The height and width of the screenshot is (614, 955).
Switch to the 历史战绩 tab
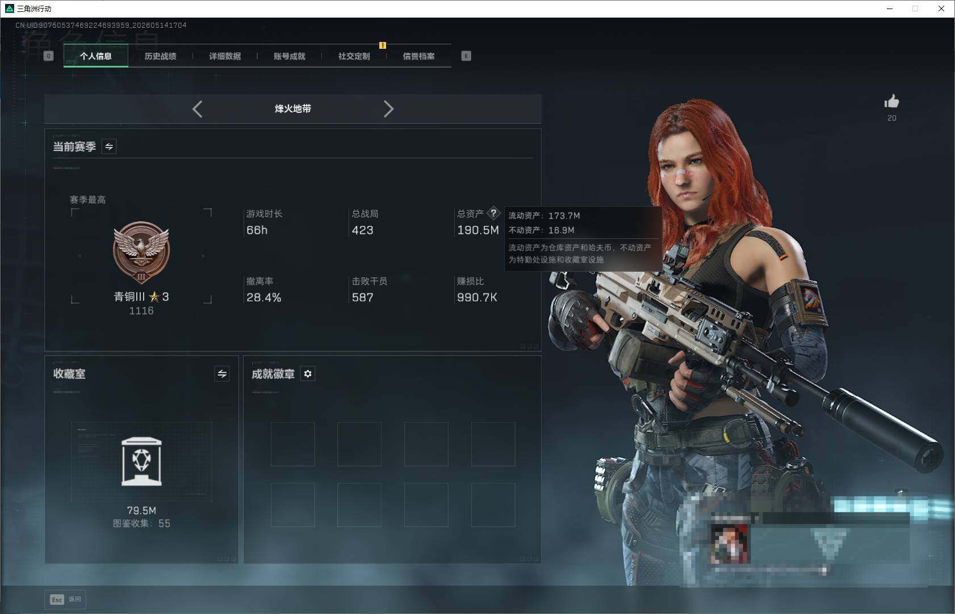coord(160,56)
